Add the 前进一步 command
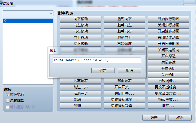The width and height of the screenshot is (196, 123). (x=81, y=87)
